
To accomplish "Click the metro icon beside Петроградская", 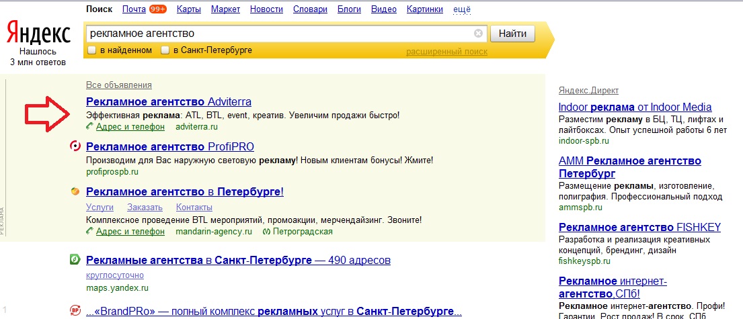I will (x=266, y=232).
